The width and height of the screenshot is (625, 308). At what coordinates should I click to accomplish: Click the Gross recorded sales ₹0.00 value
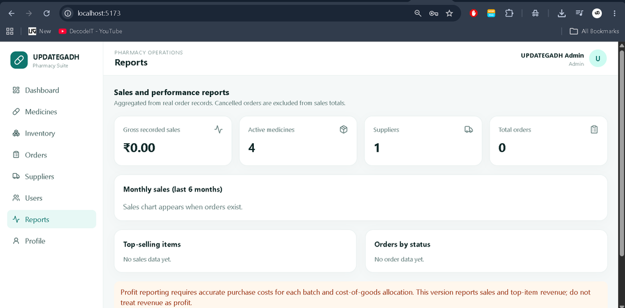[x=139, y=148]
